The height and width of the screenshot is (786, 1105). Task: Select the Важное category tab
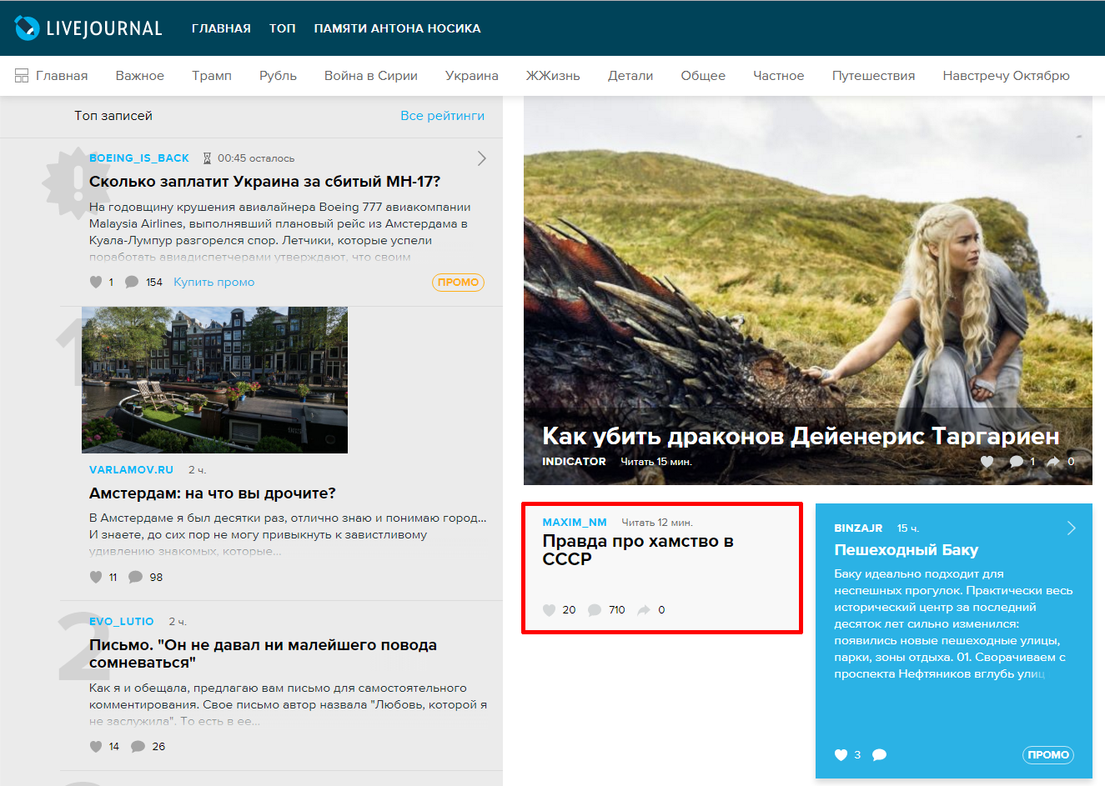pyautogui.click(x=140, y=76)
